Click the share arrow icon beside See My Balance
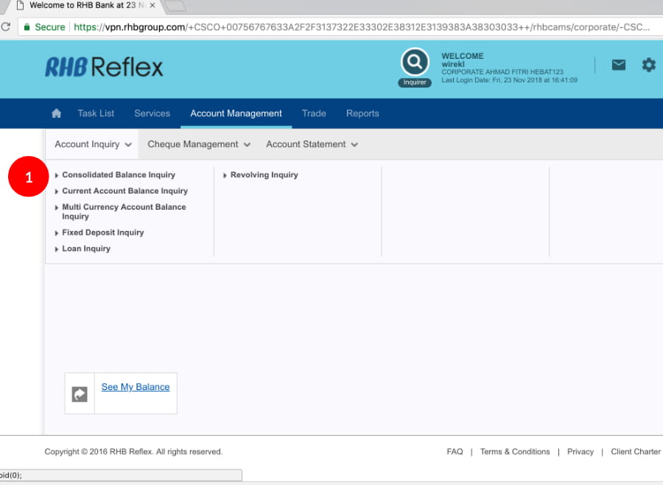The image size is (663, 485). (80, 394)
